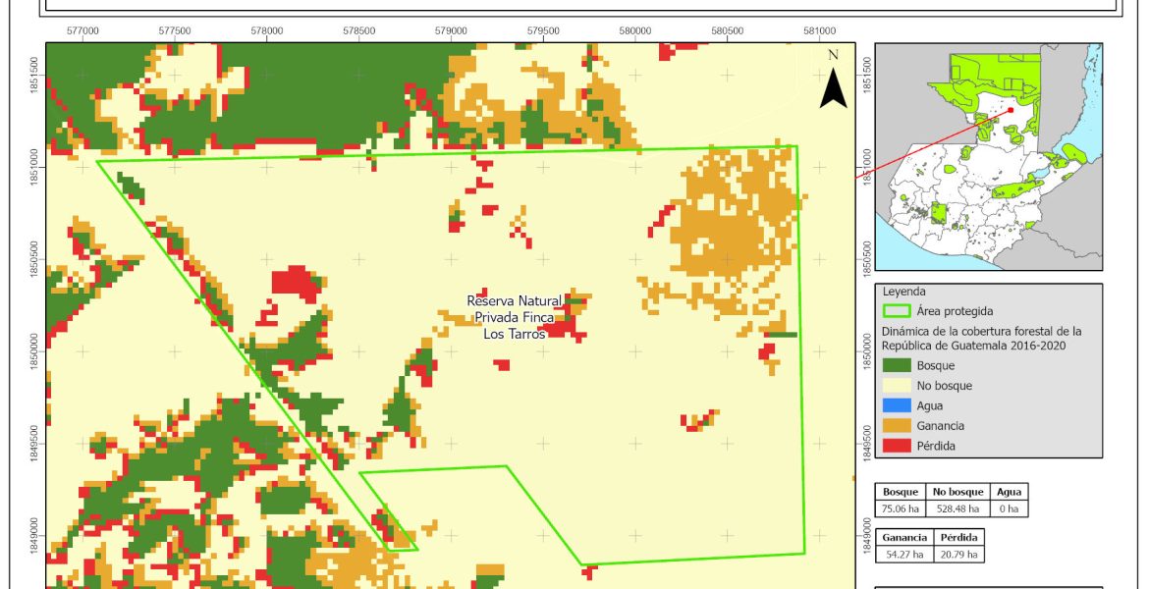Viewport: 1149px width, 589px height.
Task: Click the Dinámica de la cobertura forestal title
Action: 981,338
